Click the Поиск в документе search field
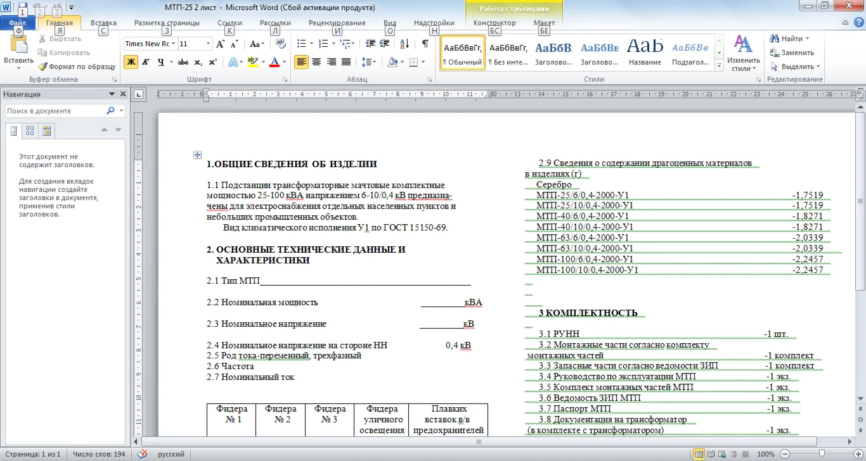 click(x=55, y=111)
